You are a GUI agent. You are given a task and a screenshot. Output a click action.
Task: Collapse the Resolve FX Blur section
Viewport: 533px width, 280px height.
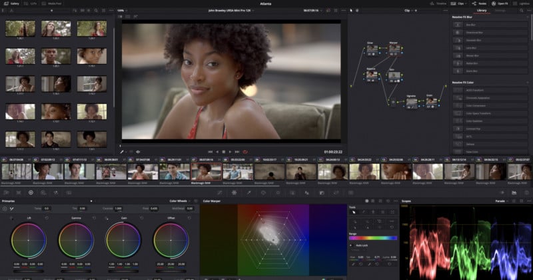(x=528, y=17)
